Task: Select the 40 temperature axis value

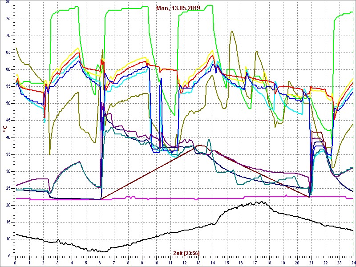Action: 8,138
